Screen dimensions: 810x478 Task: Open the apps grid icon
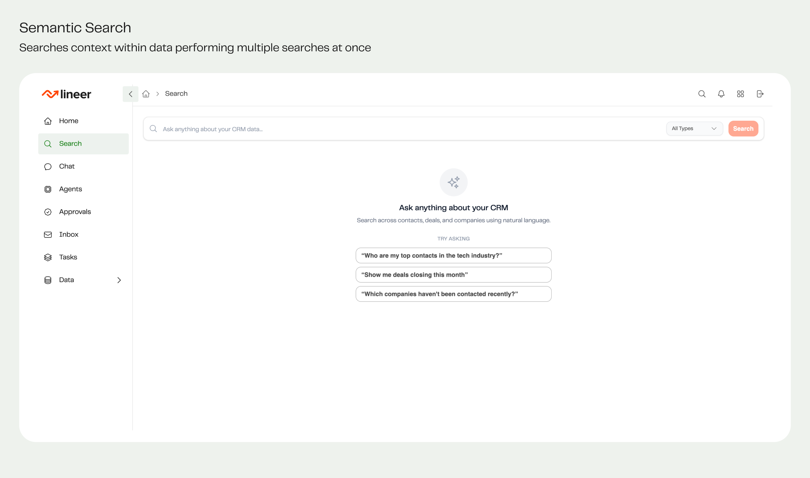pyautogui.click(x=741, y=94)
